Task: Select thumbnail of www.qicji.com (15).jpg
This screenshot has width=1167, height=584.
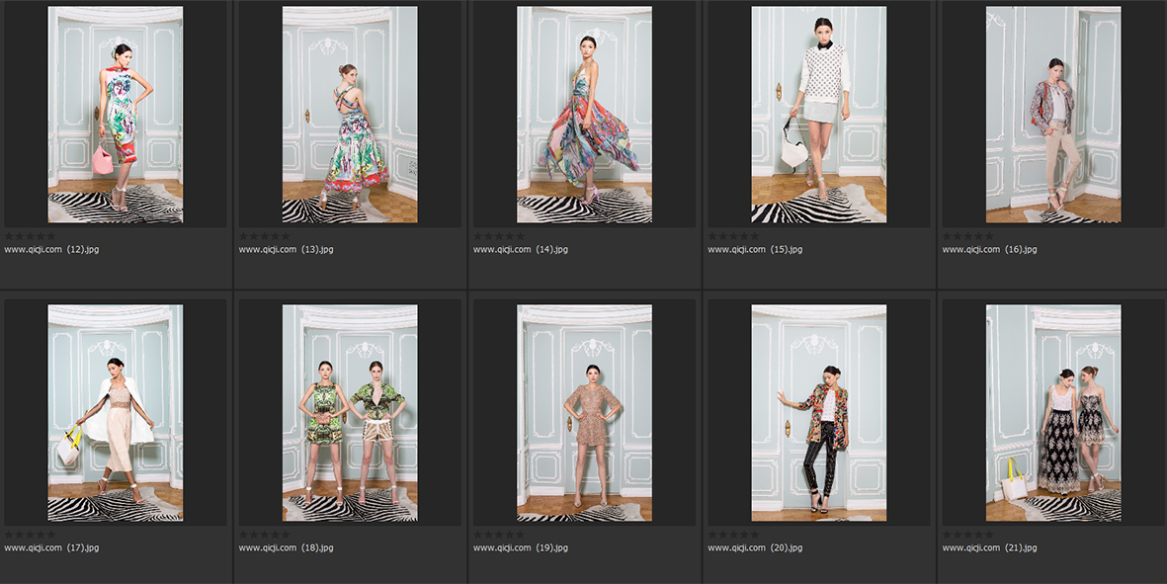Action: pyautogui.click(x=819, y=115)
